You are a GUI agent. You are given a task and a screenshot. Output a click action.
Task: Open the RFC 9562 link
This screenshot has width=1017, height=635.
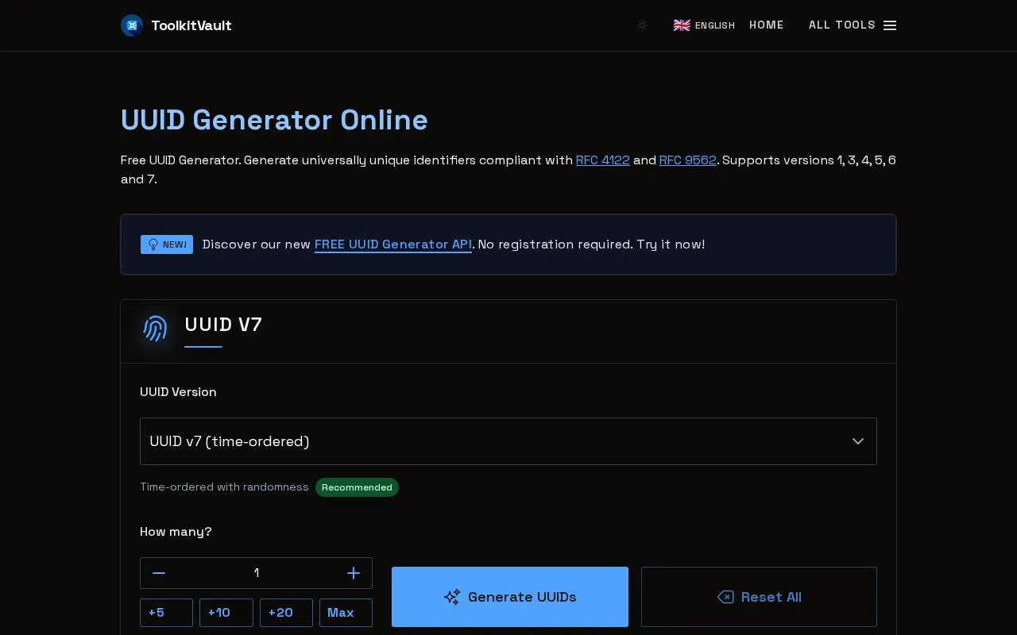click(688, 160)
